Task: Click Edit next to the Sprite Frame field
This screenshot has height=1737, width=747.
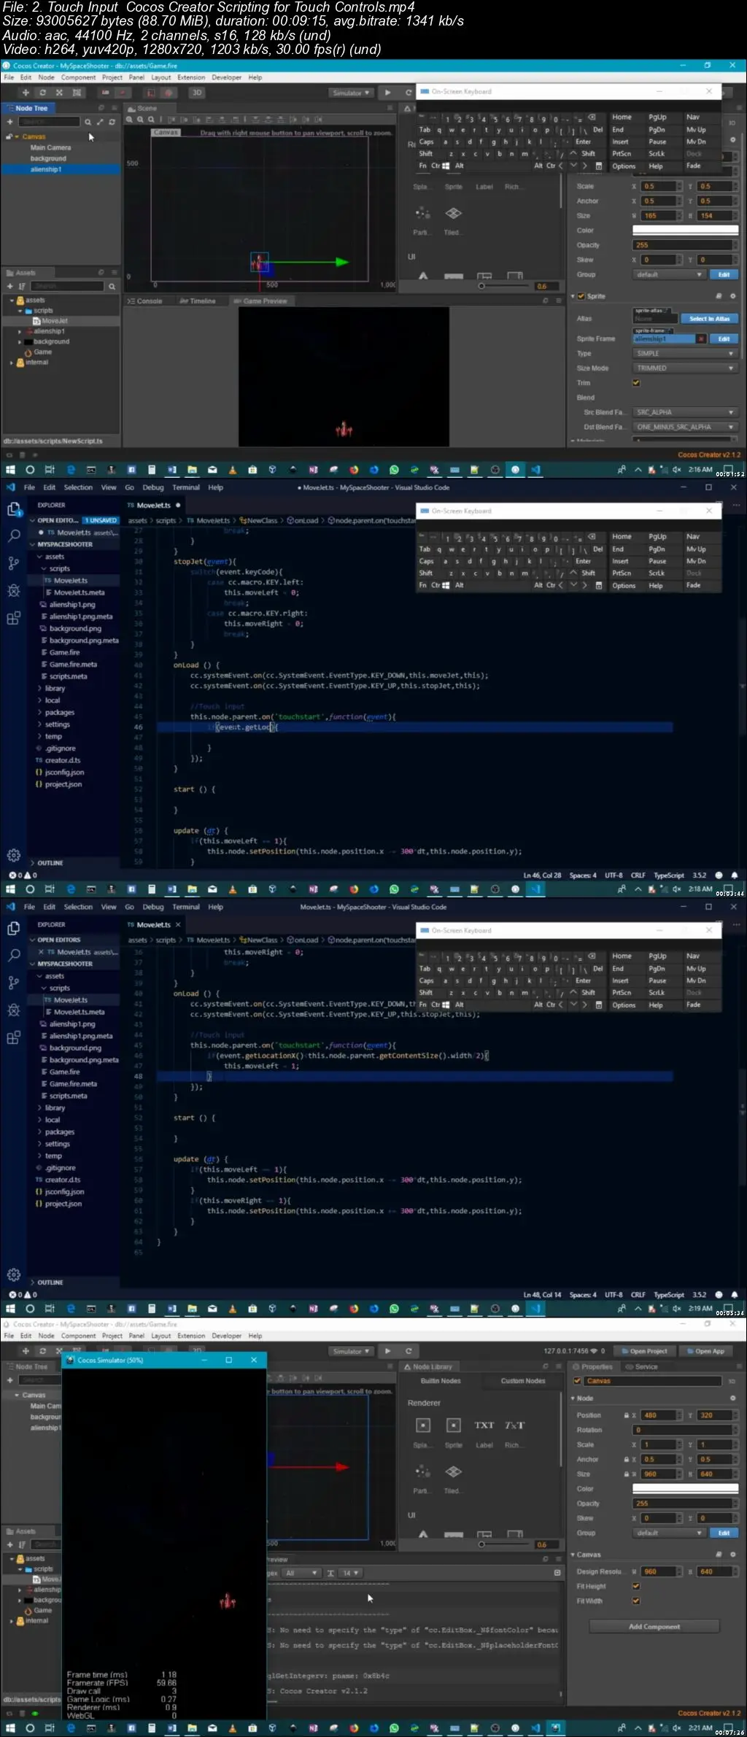Action: (724, 338)
